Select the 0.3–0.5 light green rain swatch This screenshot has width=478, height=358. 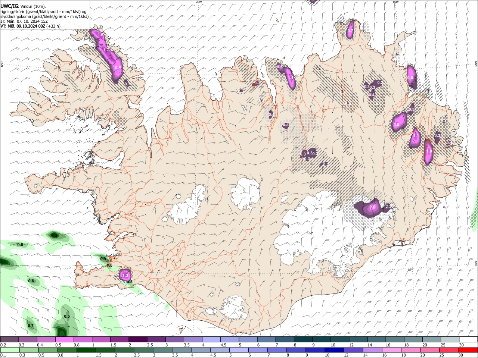tap(29, 350)
